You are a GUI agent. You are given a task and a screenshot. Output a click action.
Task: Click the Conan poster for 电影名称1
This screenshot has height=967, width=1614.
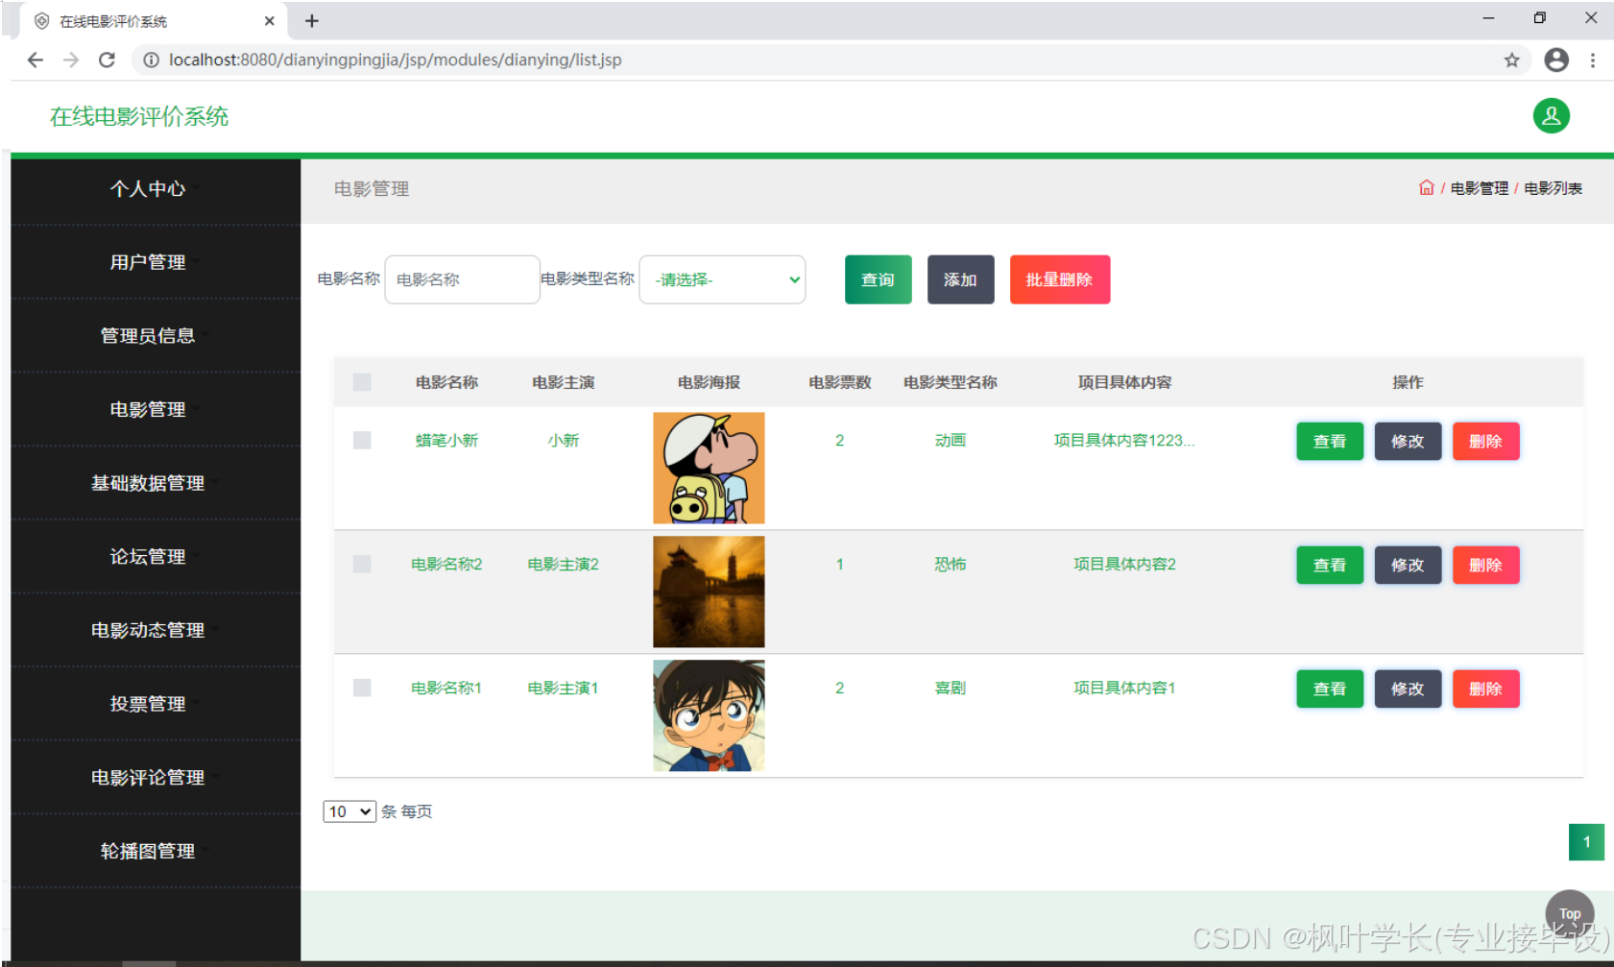coord(709,715)
